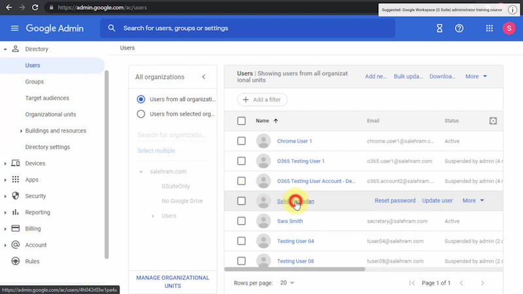523x294 pixels.
Task: Select the Sara Smith checkbox
Action: [x=241, y=221]
